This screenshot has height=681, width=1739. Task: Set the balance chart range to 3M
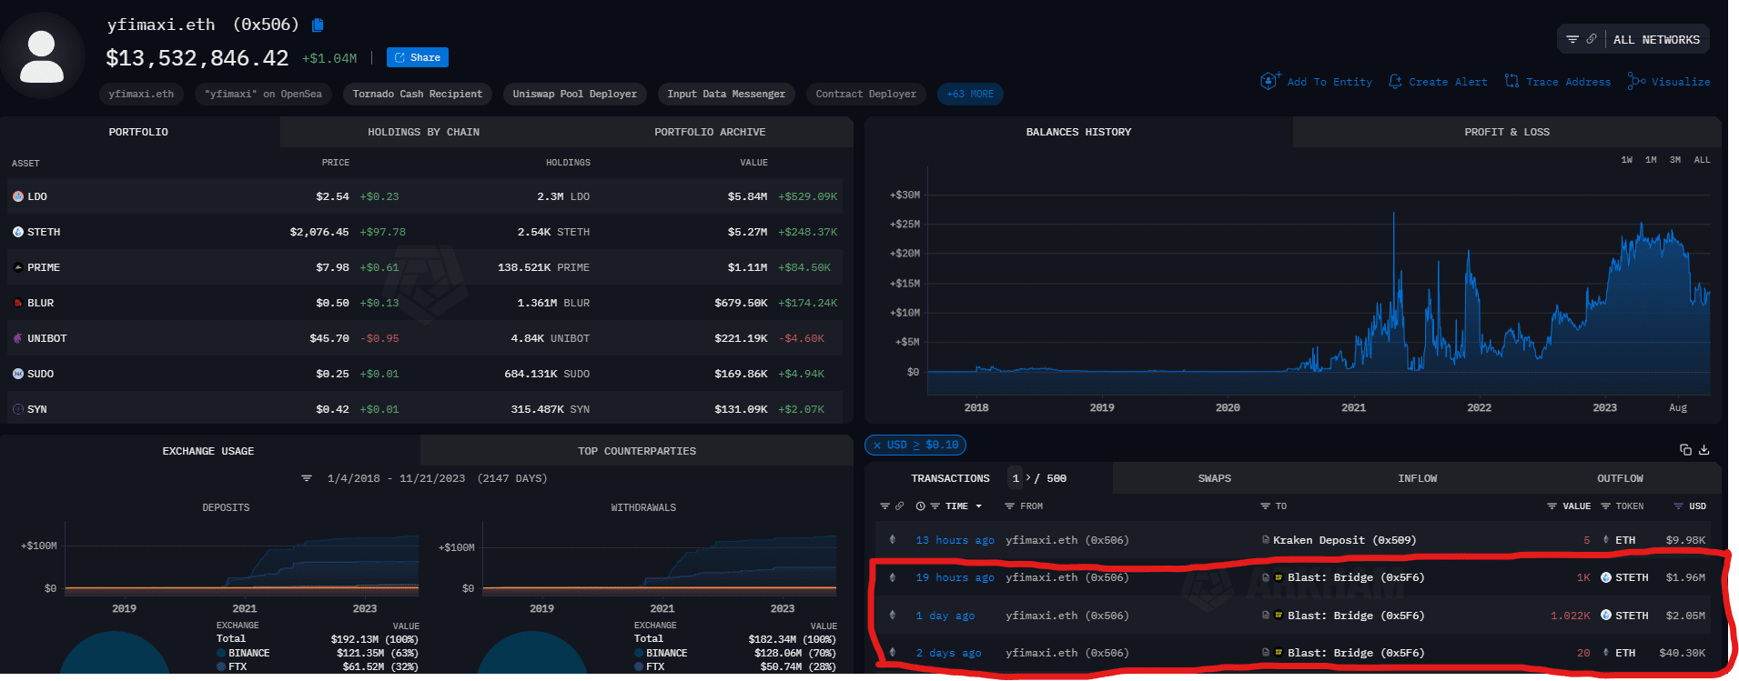coord(1675,160)
